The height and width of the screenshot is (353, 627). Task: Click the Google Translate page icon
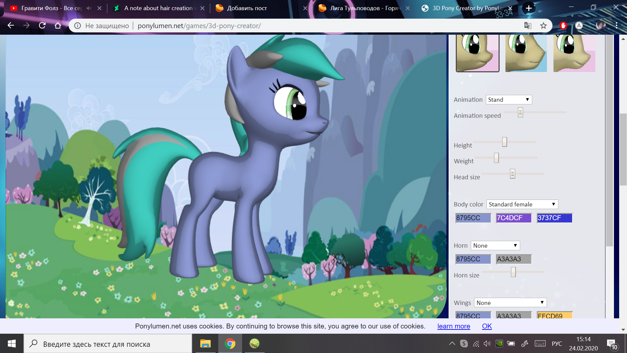point(528,26)
